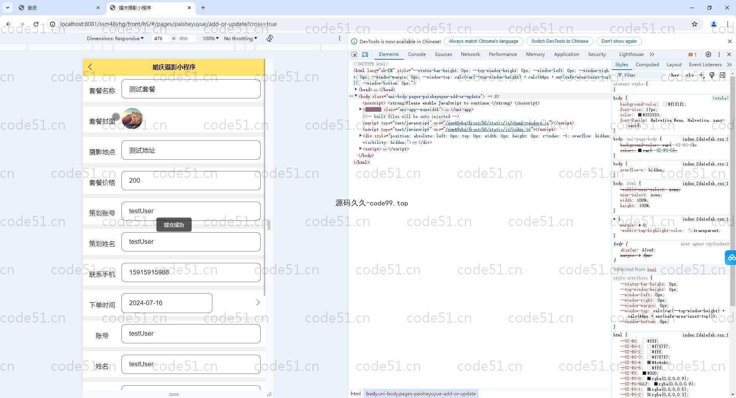736x398 pixels.
Task: Expand the margin shorthand under the * rule
Action: pos(640,225)
